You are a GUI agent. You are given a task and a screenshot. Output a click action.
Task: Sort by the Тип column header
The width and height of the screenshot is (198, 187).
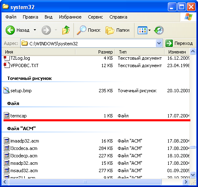click(140, 52)
